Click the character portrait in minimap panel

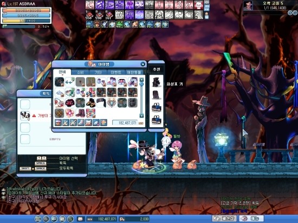click(248, 5)
